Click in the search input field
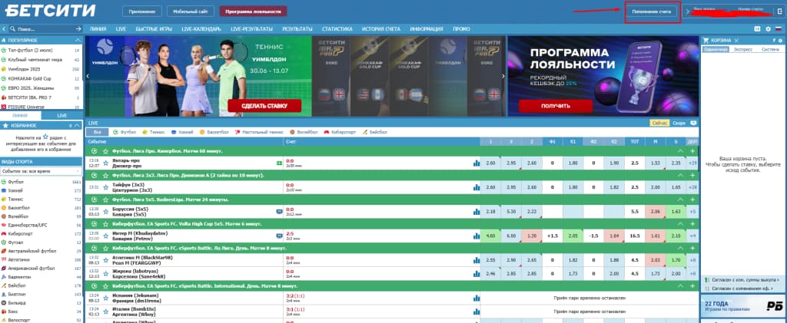Viewport: 787px width, 323px height. pyautogui.click(x=45, y=29)
